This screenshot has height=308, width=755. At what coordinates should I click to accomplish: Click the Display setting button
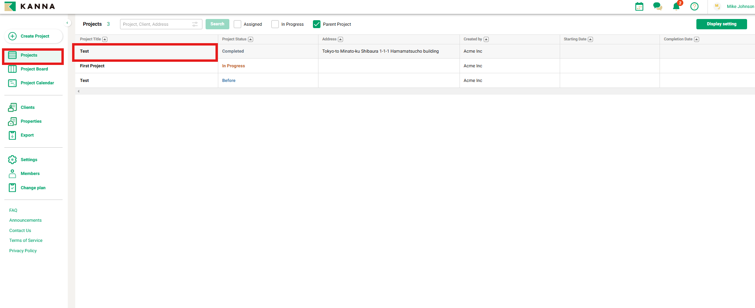tap(721, 24)
